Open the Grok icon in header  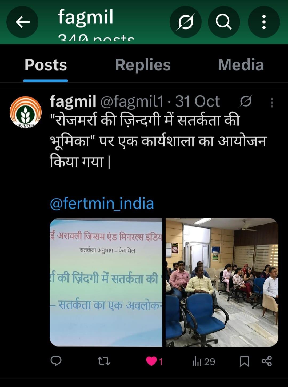tap(186, 22)
